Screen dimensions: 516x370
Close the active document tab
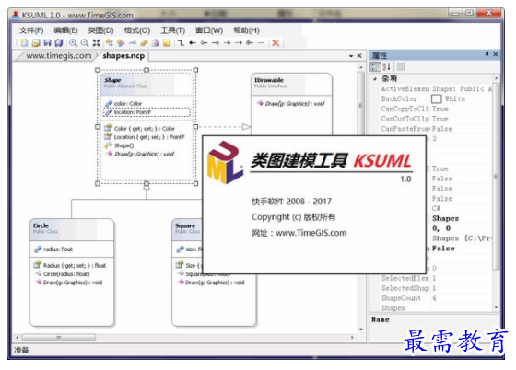[359, 56]
